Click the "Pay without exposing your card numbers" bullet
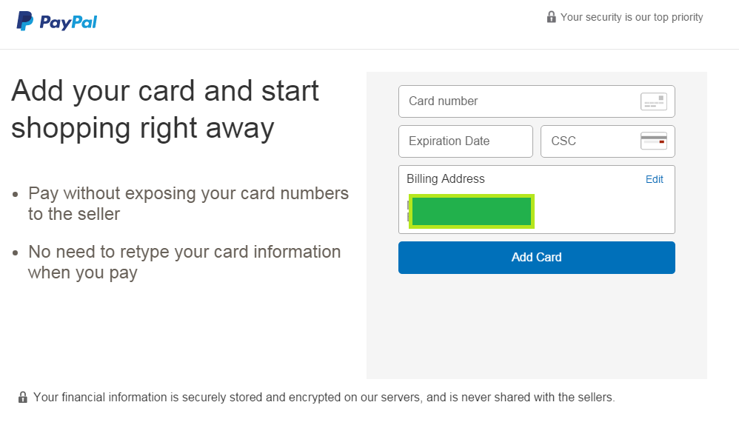Screen dimensions: 739x425 point(189,204)
